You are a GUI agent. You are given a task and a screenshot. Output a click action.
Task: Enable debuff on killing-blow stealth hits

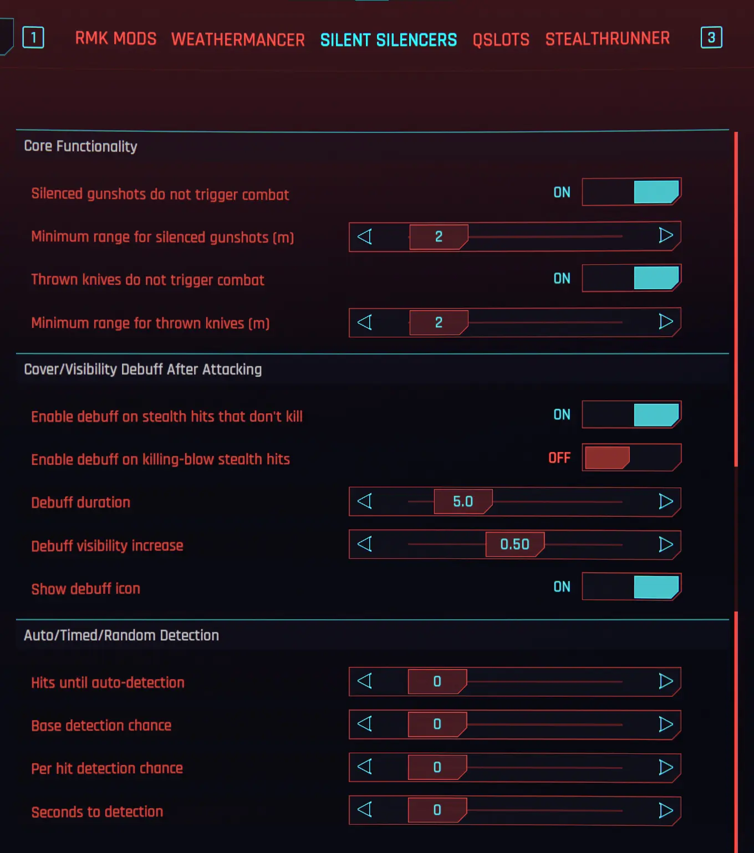[631, 458]
